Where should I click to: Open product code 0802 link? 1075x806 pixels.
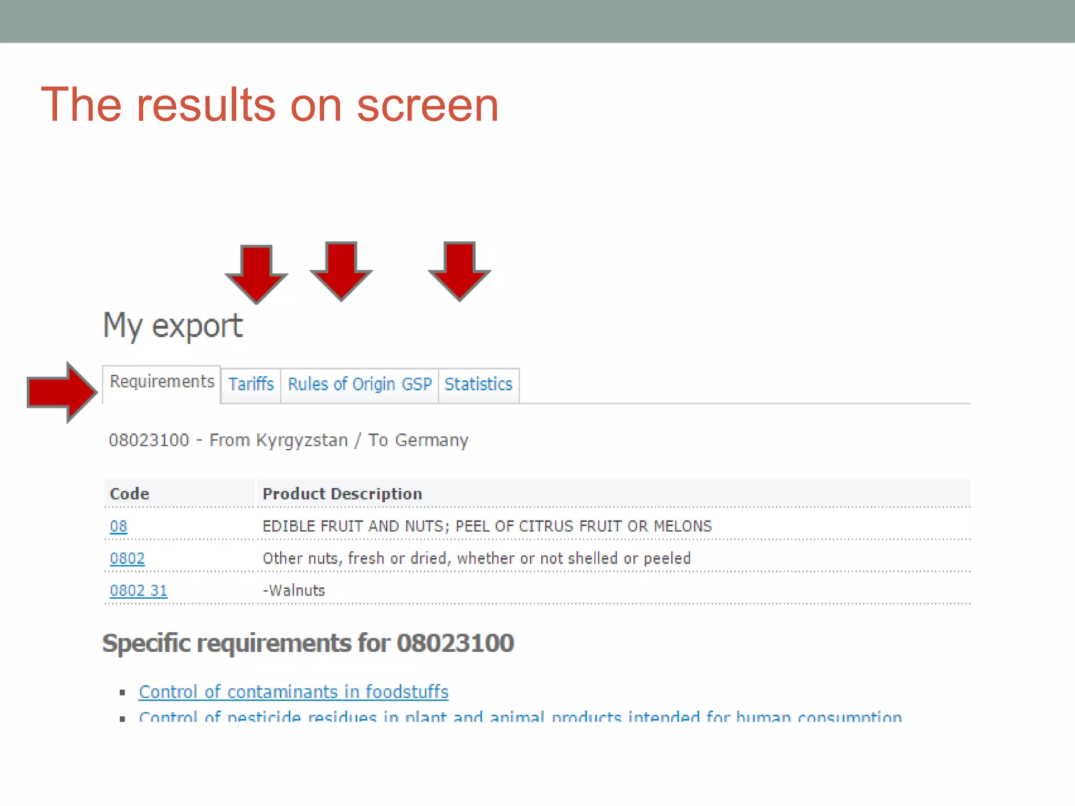click(x=127, y=558)
